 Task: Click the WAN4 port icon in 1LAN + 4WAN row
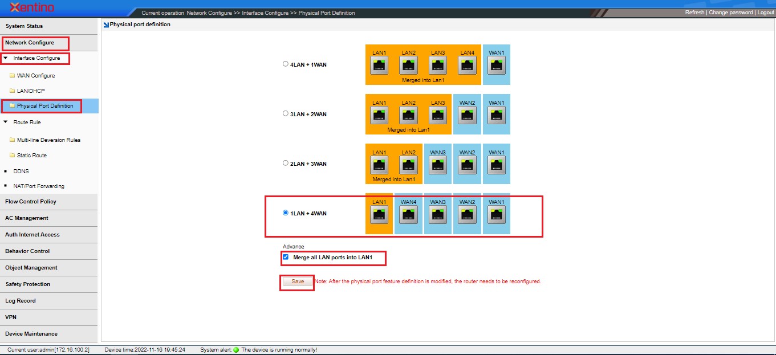(x=408, y=215)
